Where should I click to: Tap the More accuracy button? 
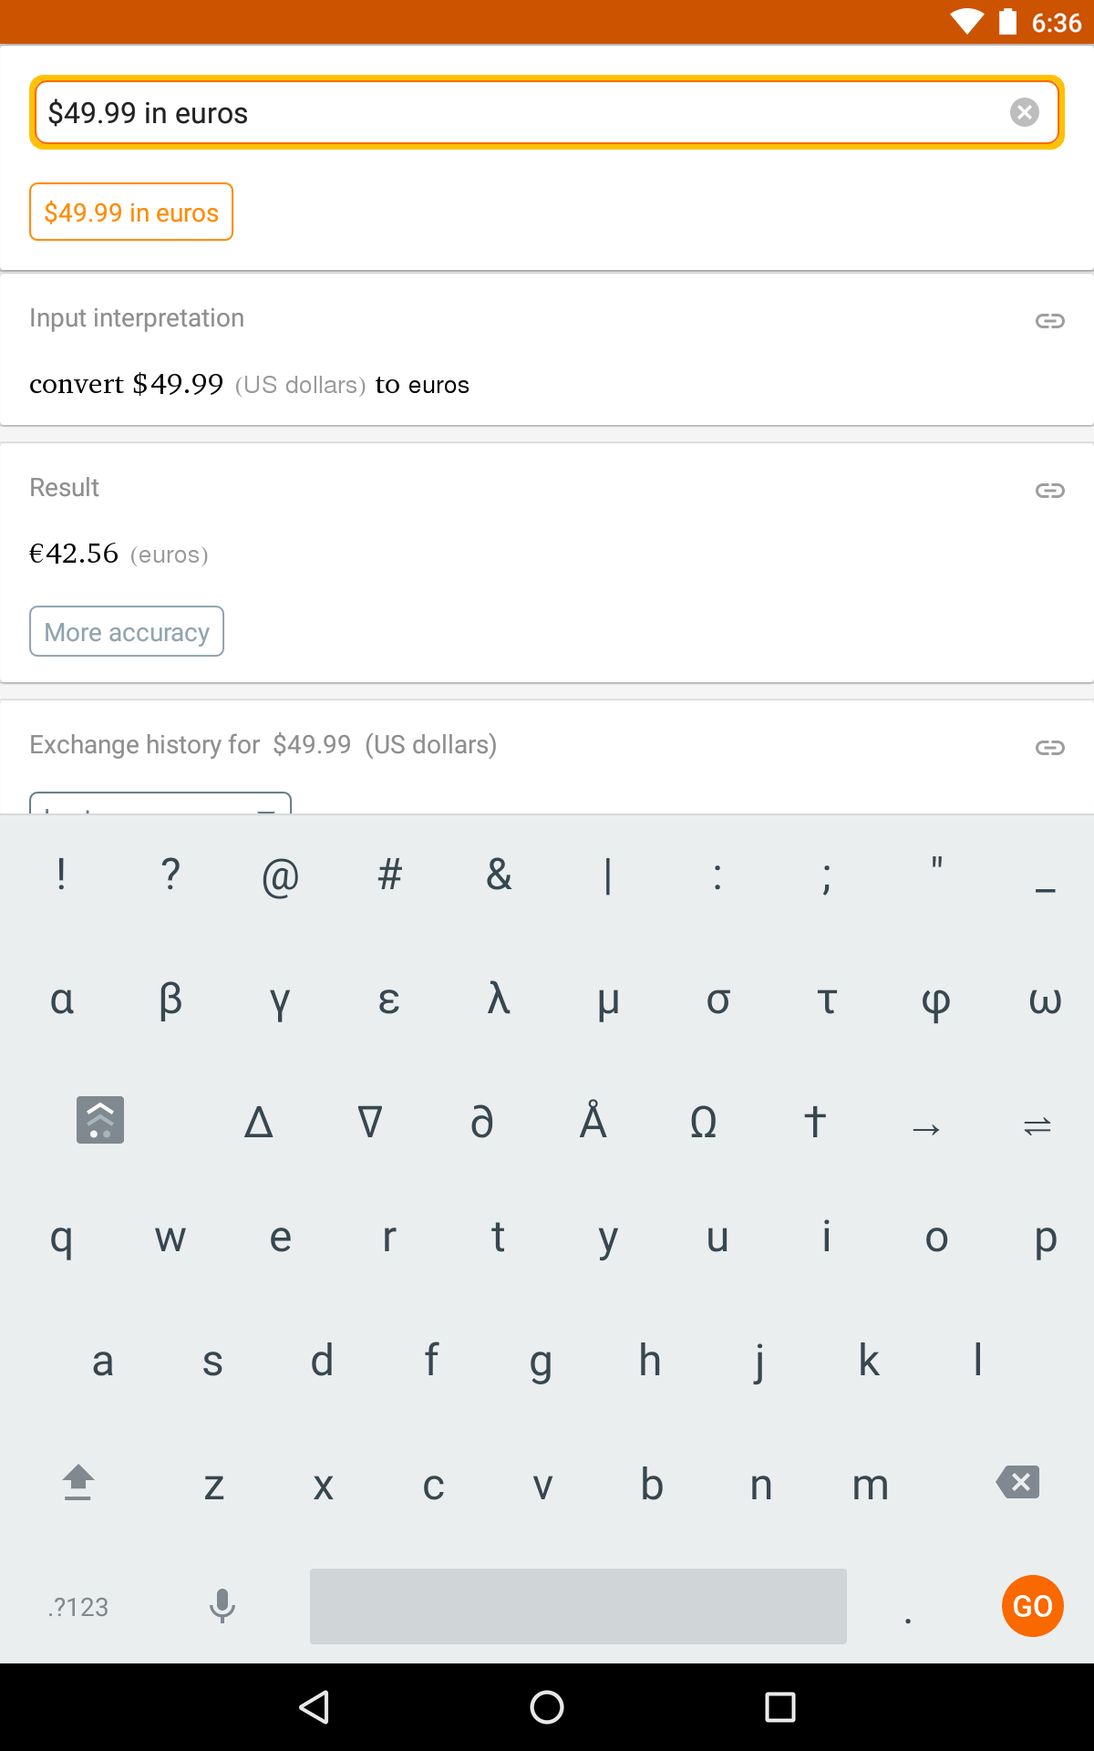coord(127,631)
